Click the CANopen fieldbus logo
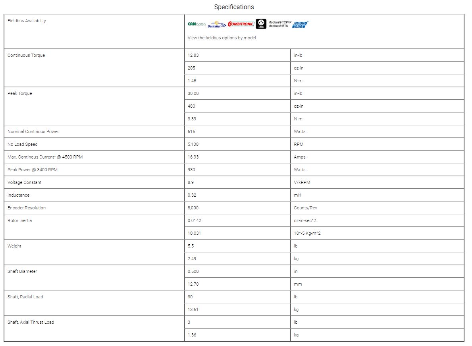This screenshot has height=346, width=472. [197, 24]
